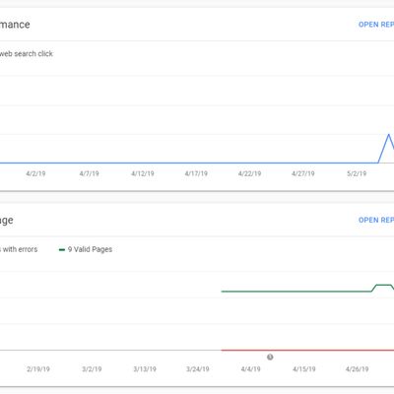Select the 4/12/19 date label
This screenshot has height=394, width=394.
click(x=143, y=173)
